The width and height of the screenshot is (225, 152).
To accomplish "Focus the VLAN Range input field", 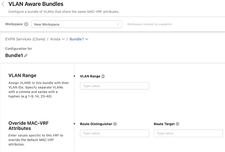I will point(114,86).
